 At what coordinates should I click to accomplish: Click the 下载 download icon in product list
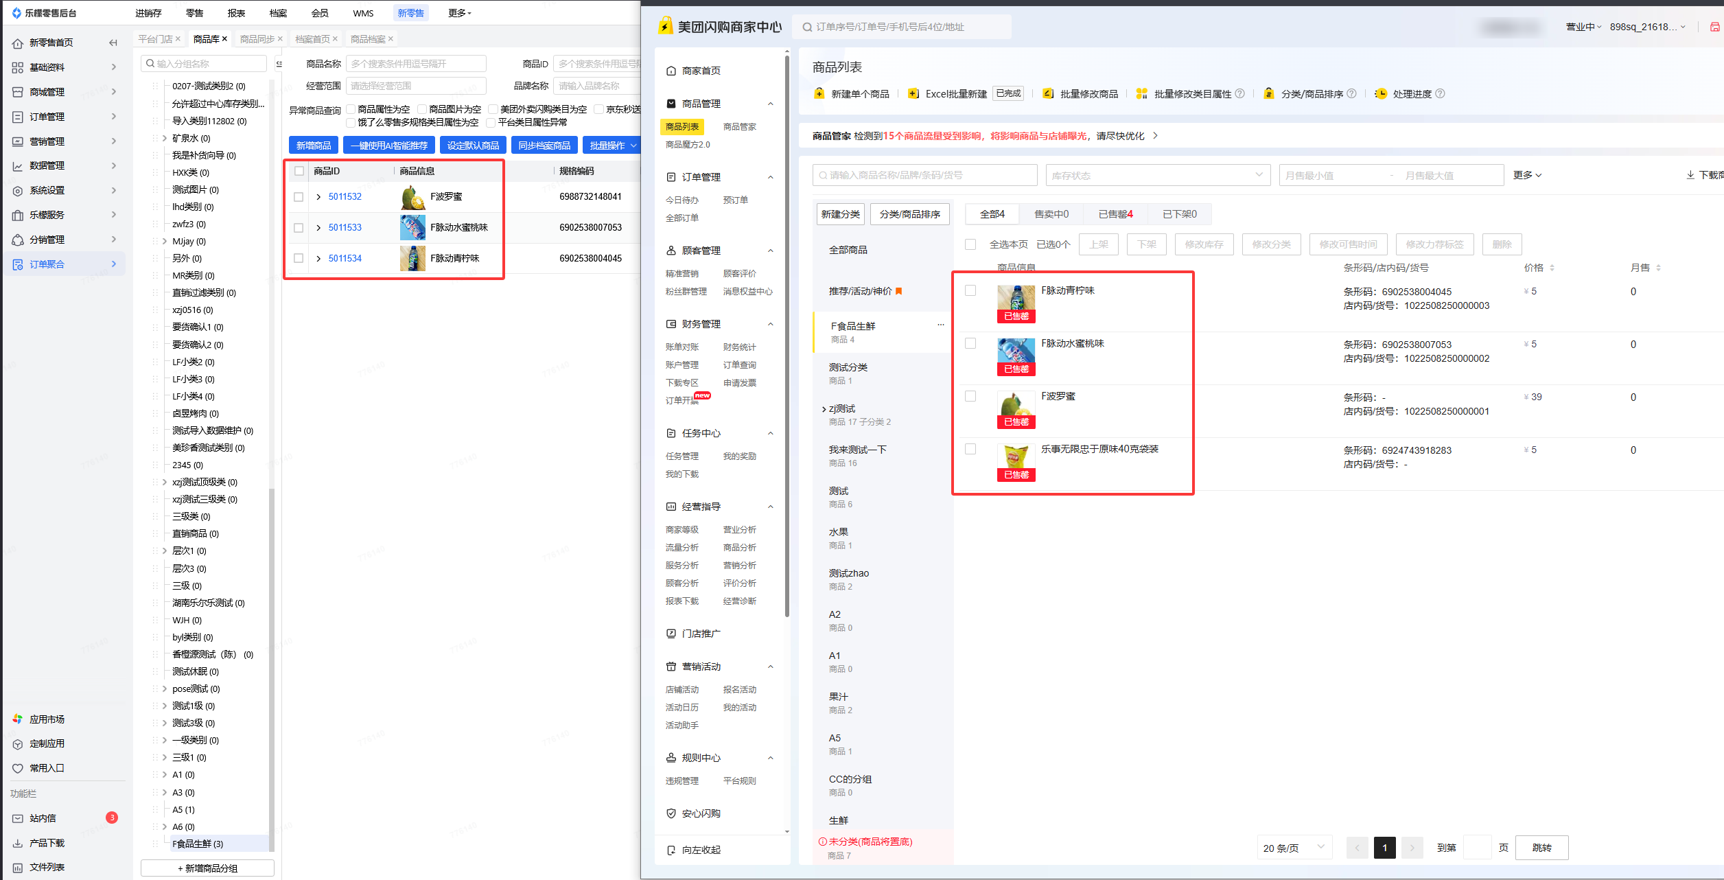[1690, 175]
